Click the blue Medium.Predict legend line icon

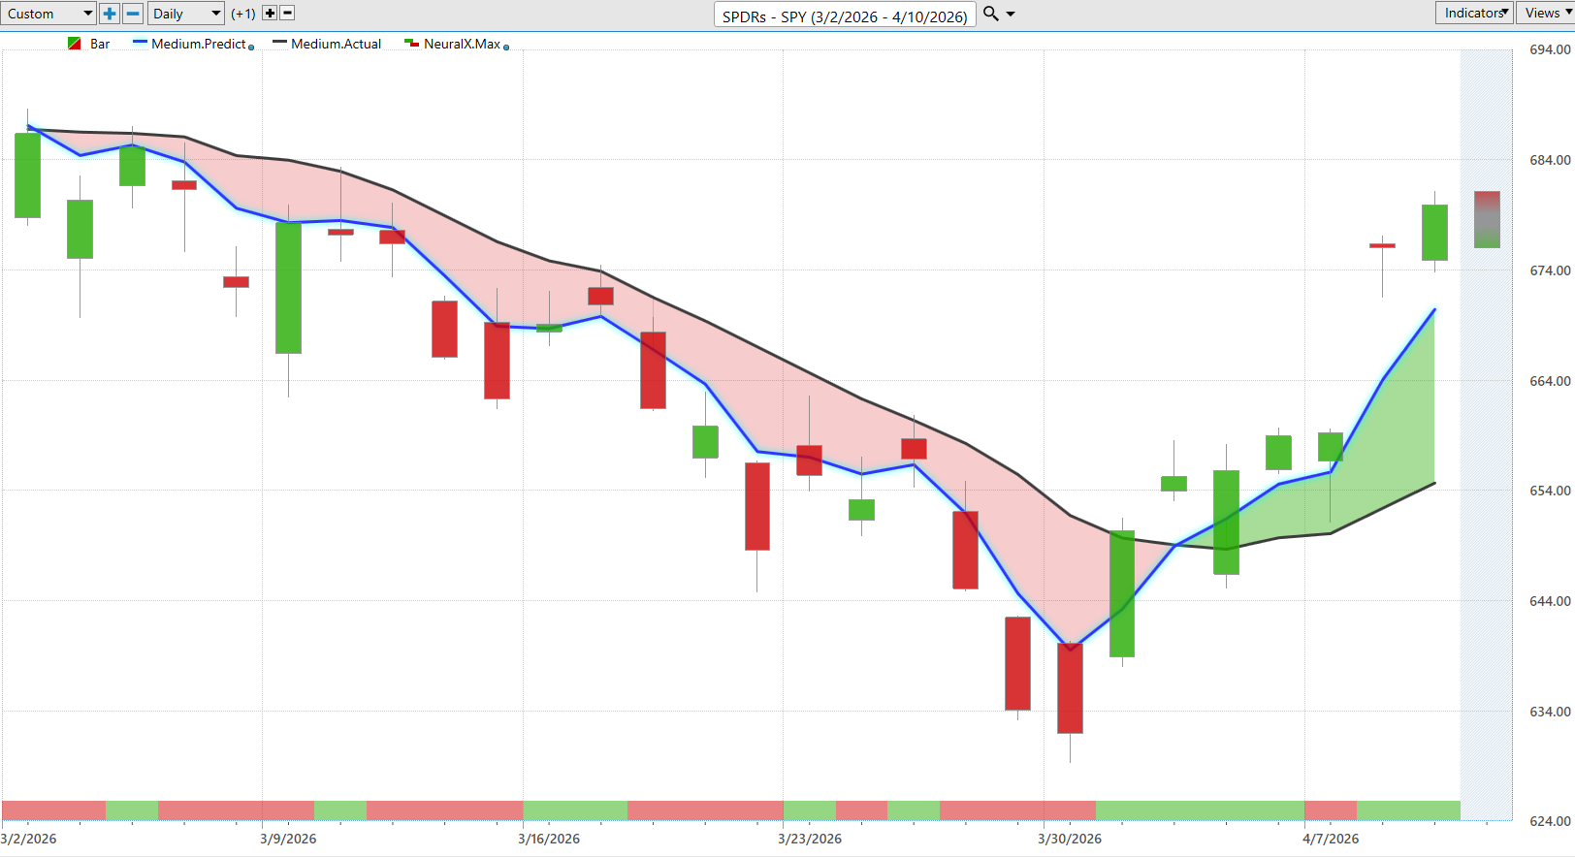pyautogui.click(x=140, y=44)
